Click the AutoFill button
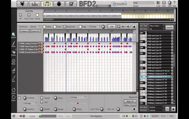 [169, 28]
